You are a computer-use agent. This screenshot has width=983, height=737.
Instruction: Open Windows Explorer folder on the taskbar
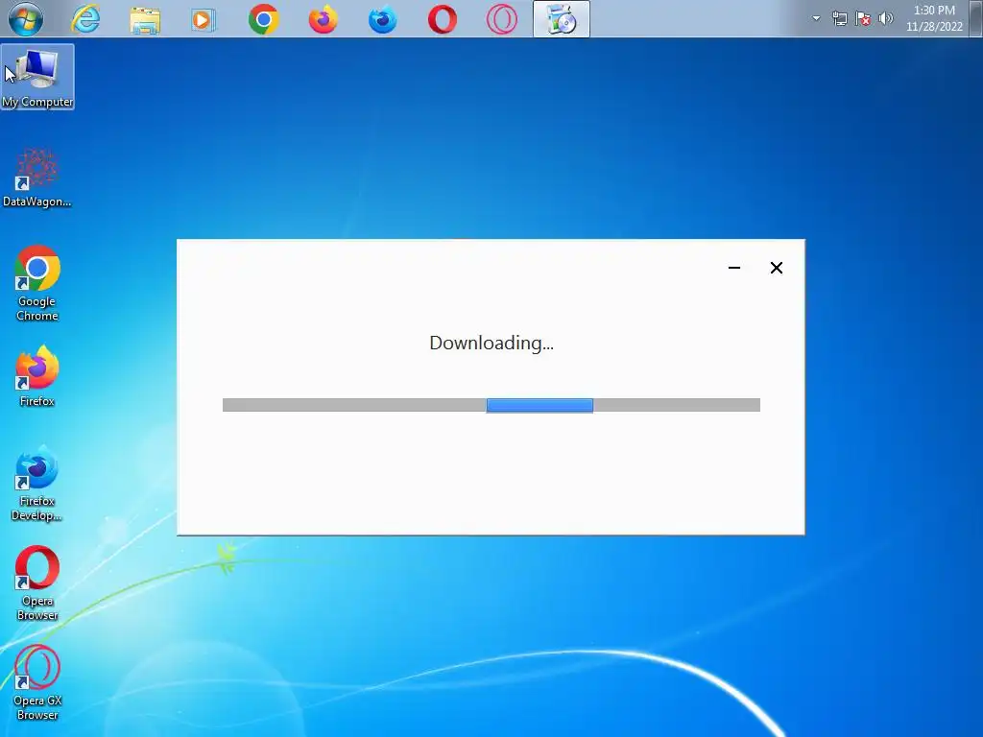coord(145,19)
